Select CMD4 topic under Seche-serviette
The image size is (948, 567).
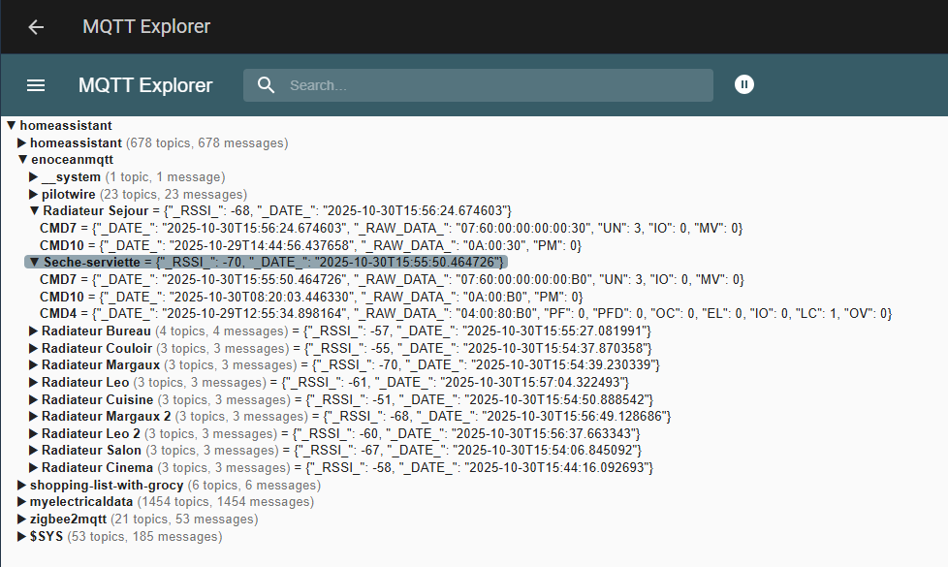tap(58, 314)
